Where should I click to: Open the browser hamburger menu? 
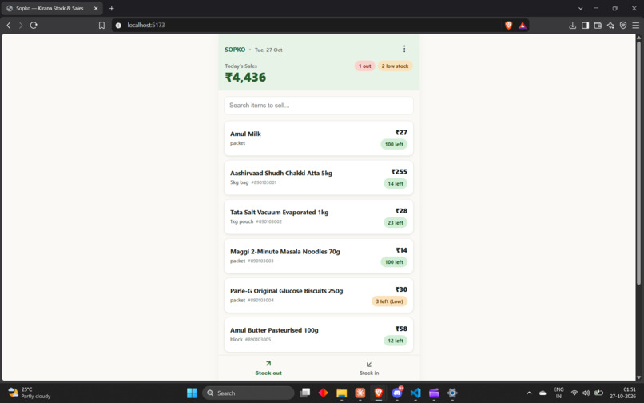636,25
